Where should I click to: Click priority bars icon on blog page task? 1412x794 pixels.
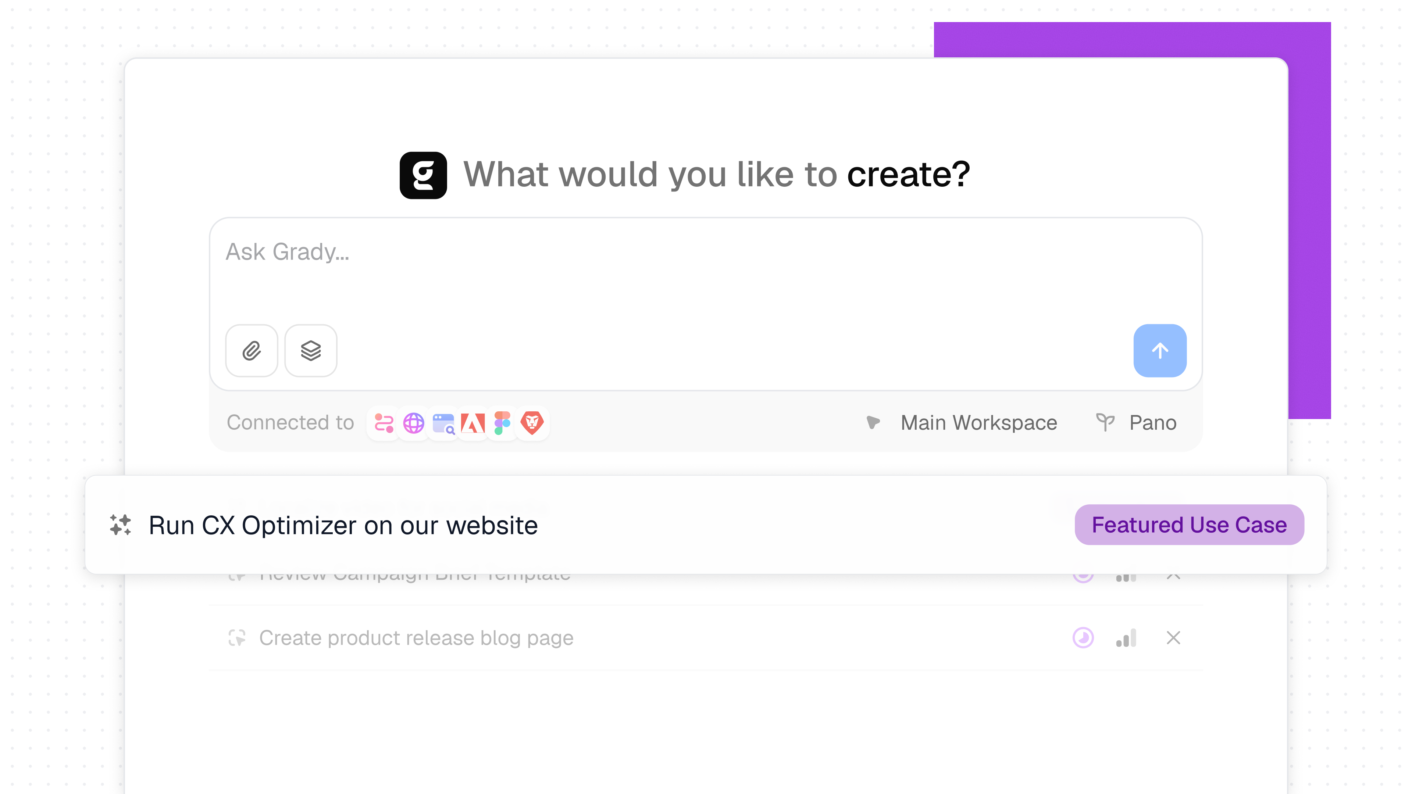1126,638
